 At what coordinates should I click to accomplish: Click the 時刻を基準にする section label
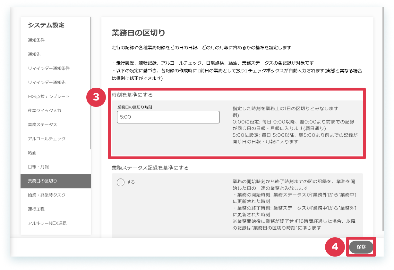point(132,95)
